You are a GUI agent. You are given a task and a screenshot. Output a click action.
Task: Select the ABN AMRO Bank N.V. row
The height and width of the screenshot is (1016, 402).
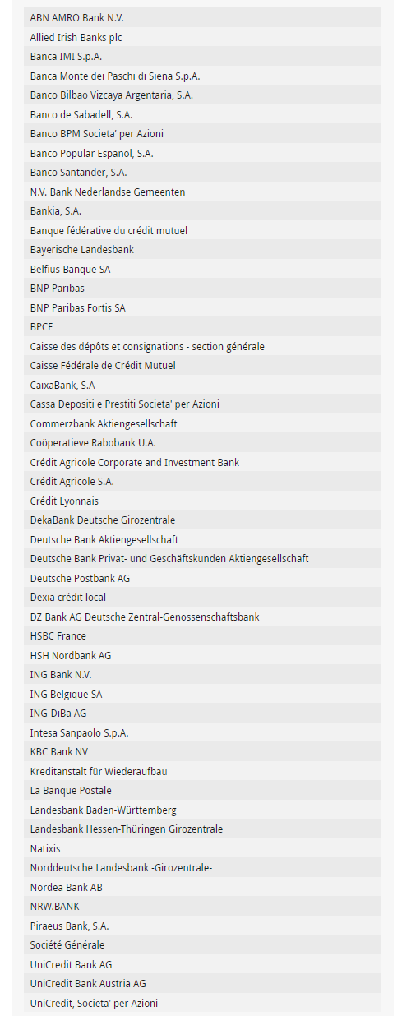(202, 17)
